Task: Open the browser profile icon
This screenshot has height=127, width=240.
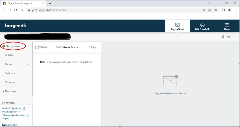Action: click(229, 10)
